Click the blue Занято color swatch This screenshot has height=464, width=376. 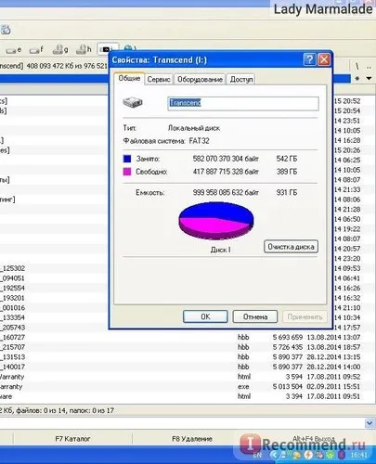(127, 159)
